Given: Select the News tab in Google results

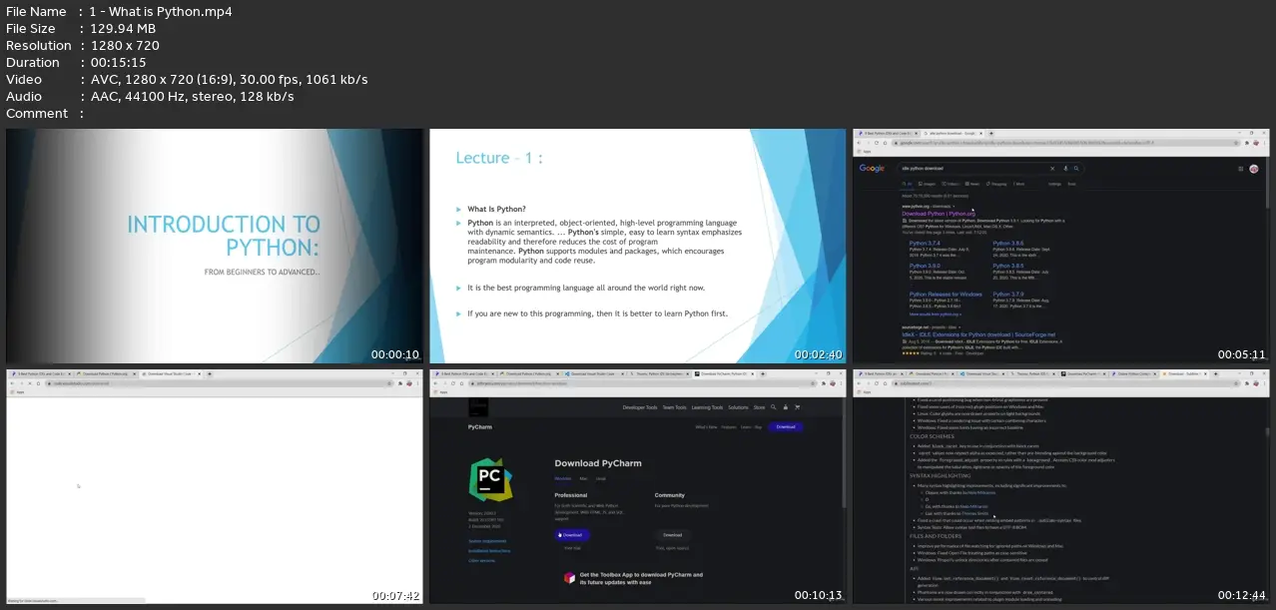Looking at the screenshot, I should pyautogui.click(x=973, y=184).
